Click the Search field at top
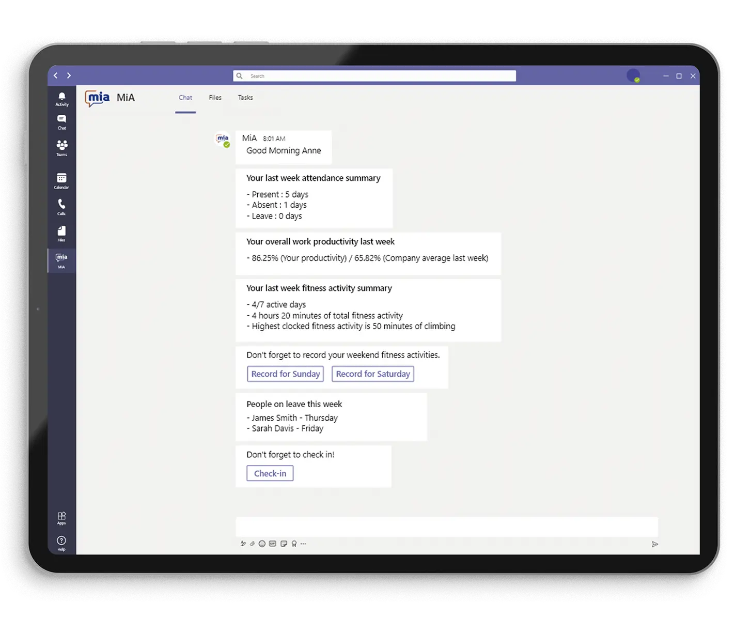The height and width of the screenshot is (633, 751). (374, 76)
